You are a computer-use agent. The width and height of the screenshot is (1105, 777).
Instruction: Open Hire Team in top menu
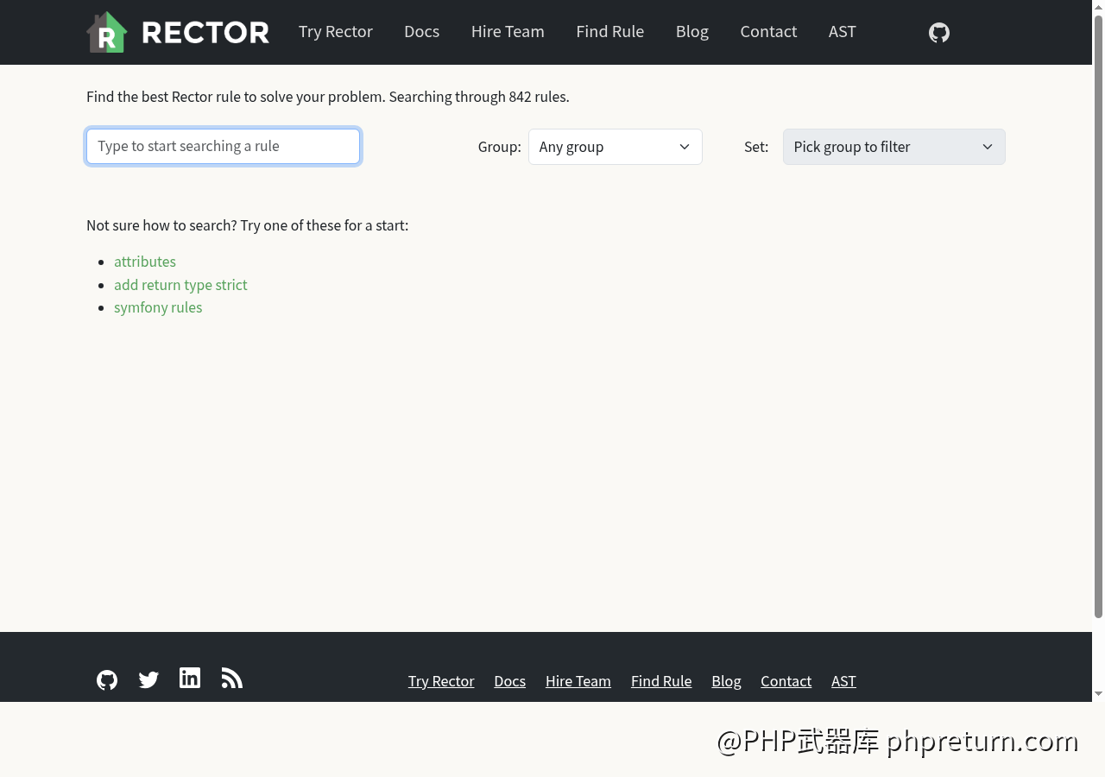pyautogui.click(x=508, y=32)
